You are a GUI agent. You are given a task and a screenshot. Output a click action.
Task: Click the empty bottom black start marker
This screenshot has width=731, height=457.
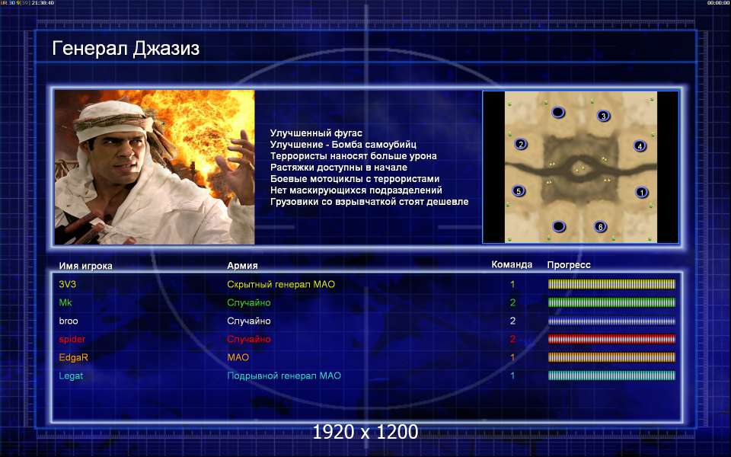(558, 227)
